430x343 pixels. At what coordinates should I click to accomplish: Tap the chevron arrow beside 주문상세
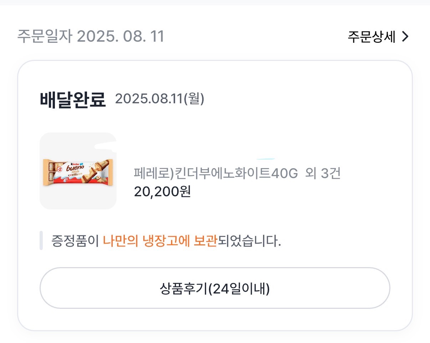[x=405, y=36]
